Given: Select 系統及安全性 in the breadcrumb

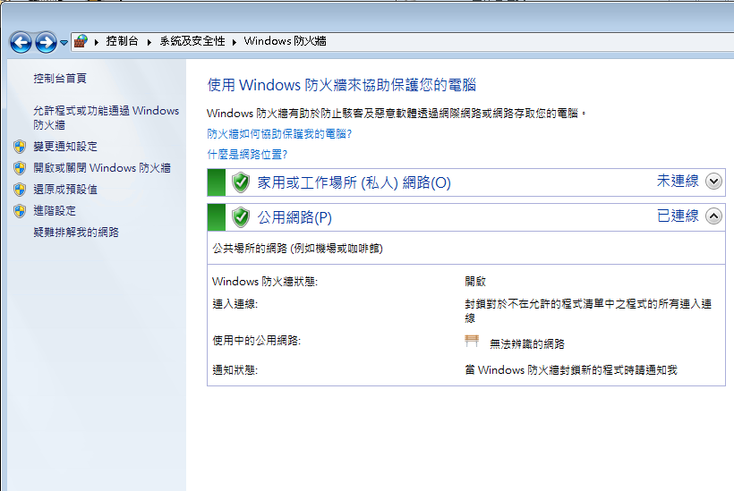Looking at the screenshot, I should (x=192, y=41).
